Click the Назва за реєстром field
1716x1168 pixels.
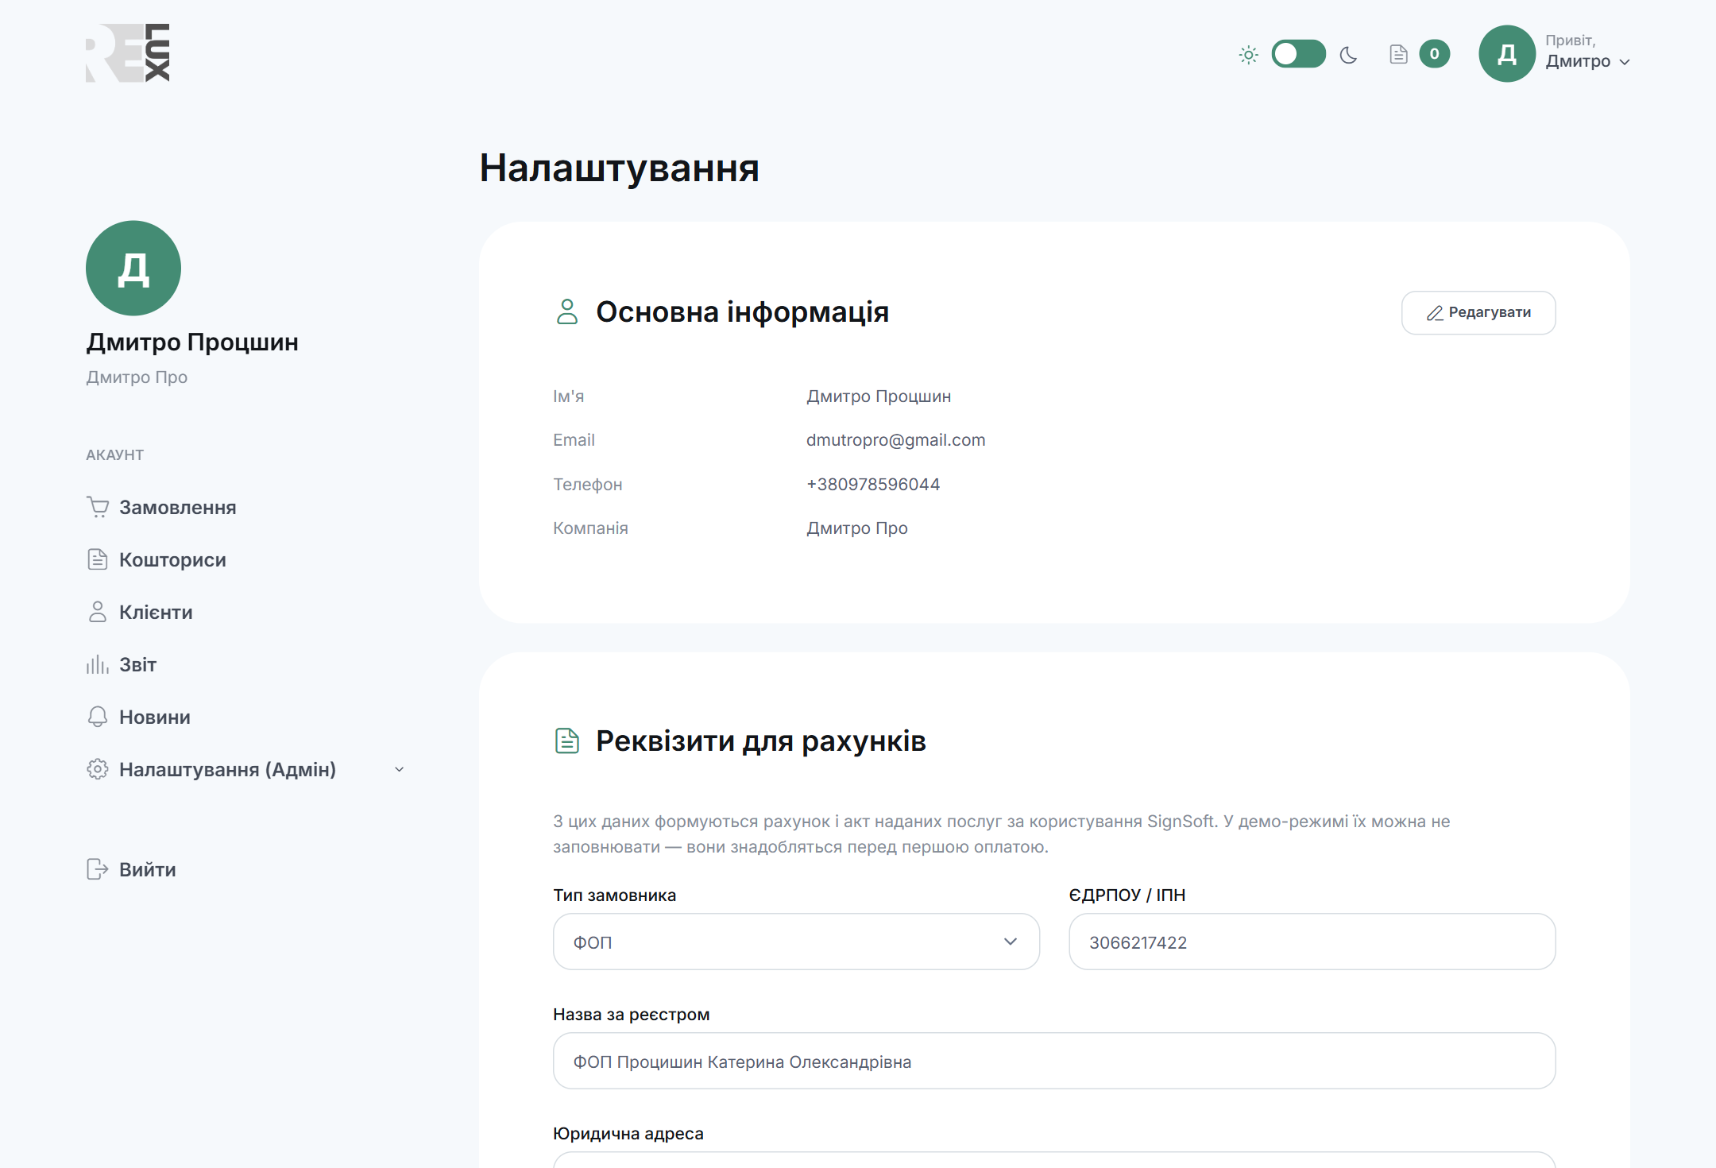pyautogui.click(x=1053, y=1061)
